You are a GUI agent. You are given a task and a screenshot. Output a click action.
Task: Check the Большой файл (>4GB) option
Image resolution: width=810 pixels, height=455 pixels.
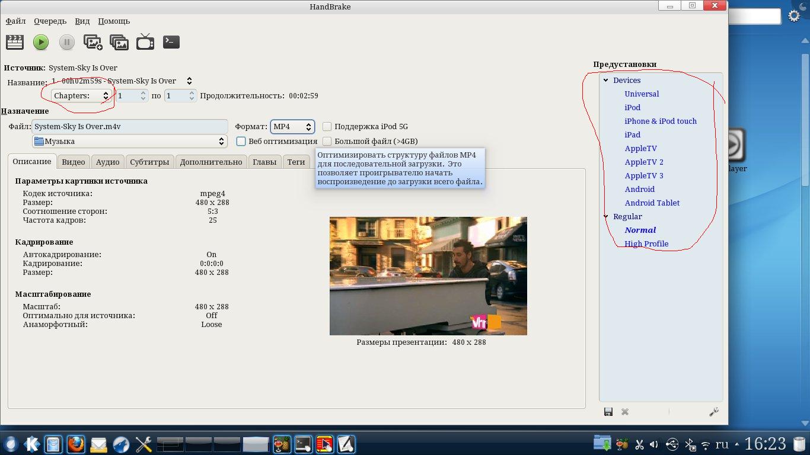(327, 141)
